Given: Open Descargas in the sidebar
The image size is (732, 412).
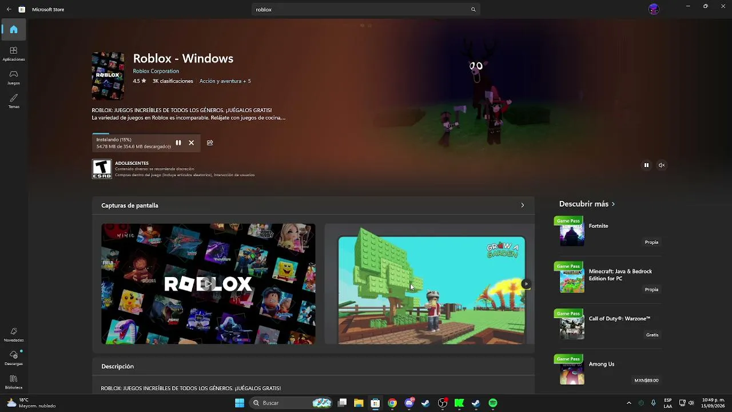Looking at the screenshot, I should [x=14, y=358].
